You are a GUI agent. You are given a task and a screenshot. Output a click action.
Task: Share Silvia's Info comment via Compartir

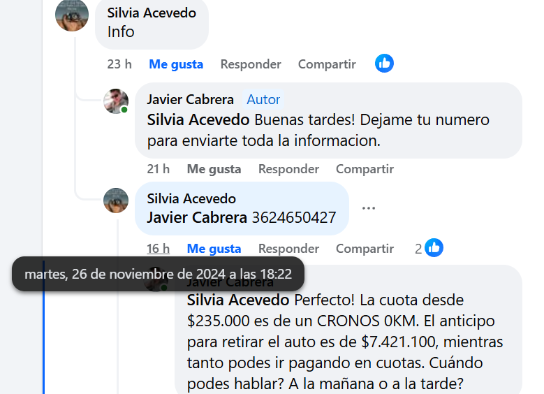327,64
